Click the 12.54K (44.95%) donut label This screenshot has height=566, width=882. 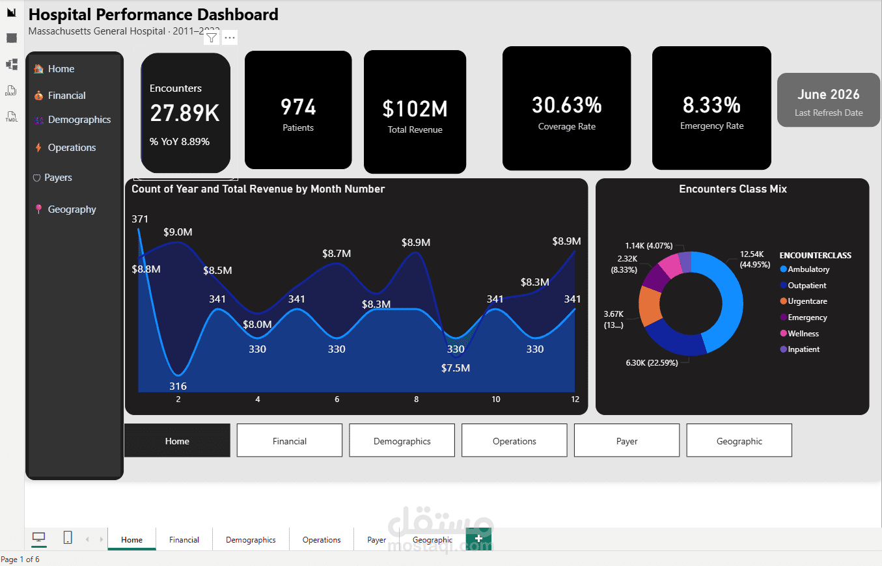pyautogui.click(x=755, y=260)
